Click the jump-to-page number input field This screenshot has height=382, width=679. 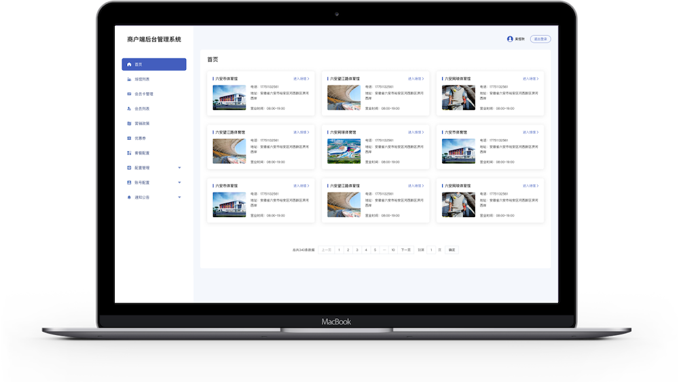[x=431, y=250]
